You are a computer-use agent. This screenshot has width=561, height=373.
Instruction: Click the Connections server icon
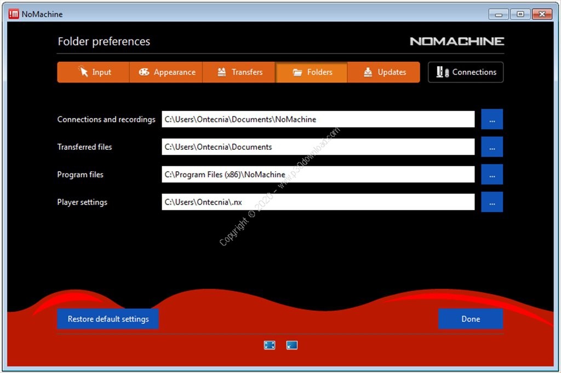442,72
